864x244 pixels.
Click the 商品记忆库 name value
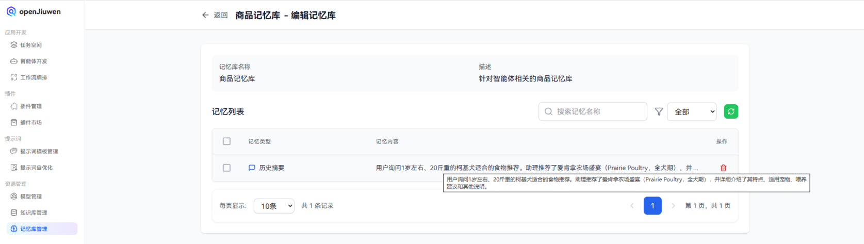pos(237,78)
